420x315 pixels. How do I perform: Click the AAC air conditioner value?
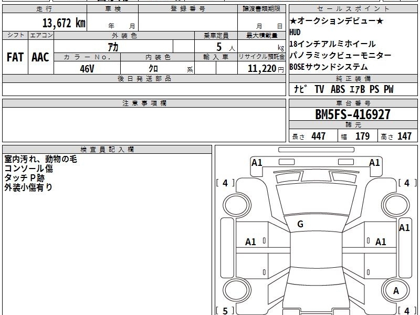point(40,57)
